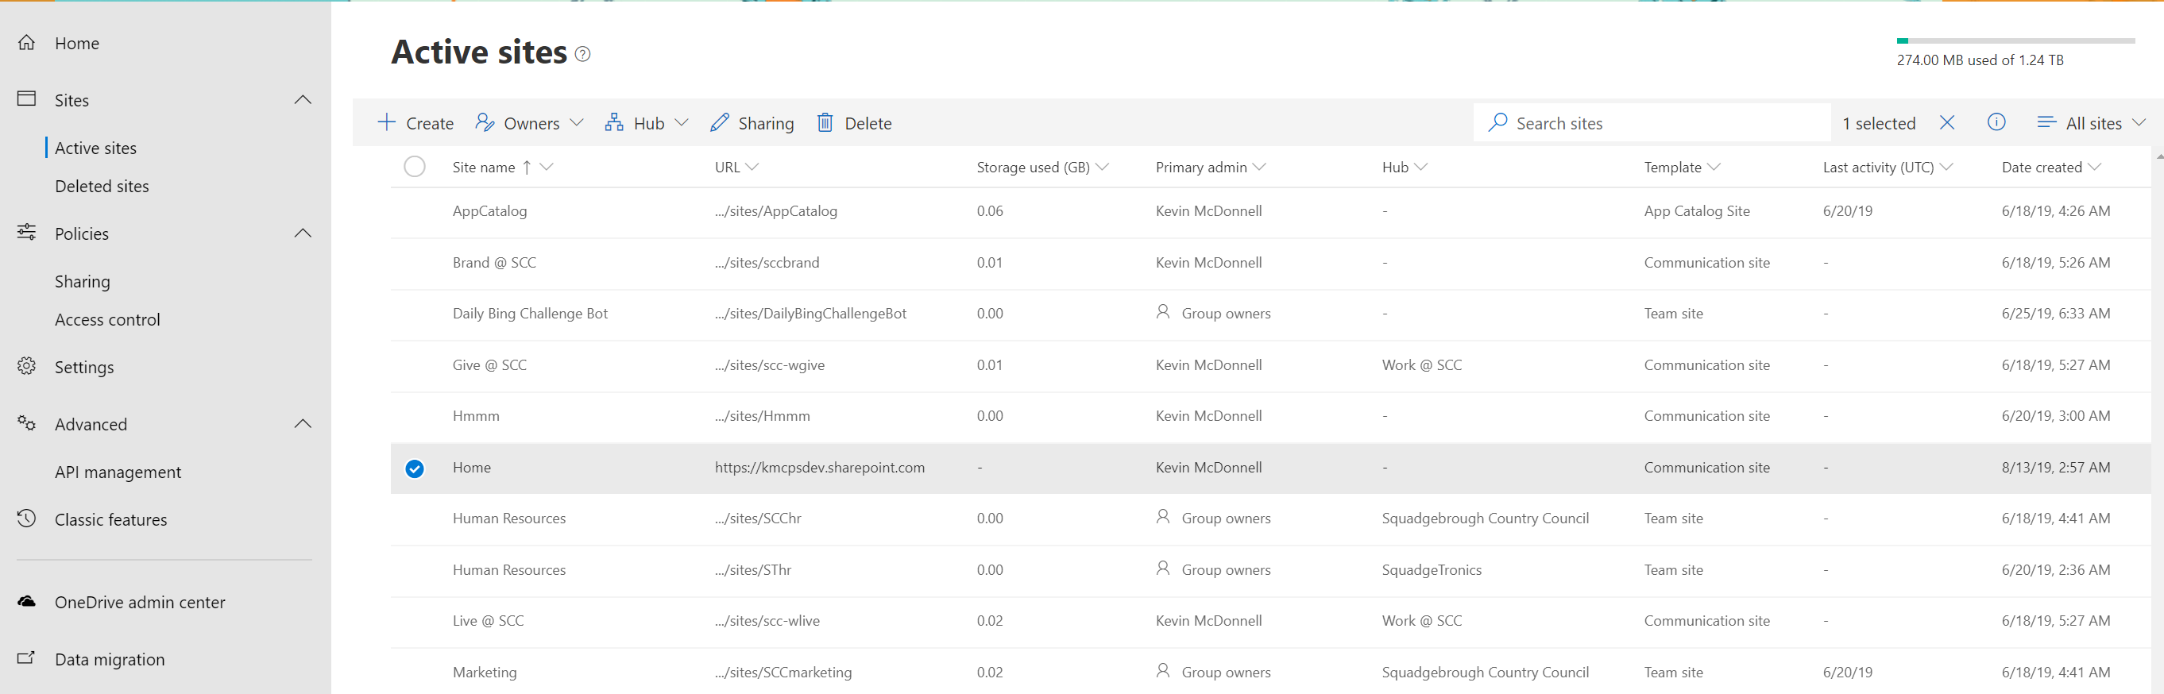
Task: Click the help icon beside Active sites
Action: [x=582, y=55]
